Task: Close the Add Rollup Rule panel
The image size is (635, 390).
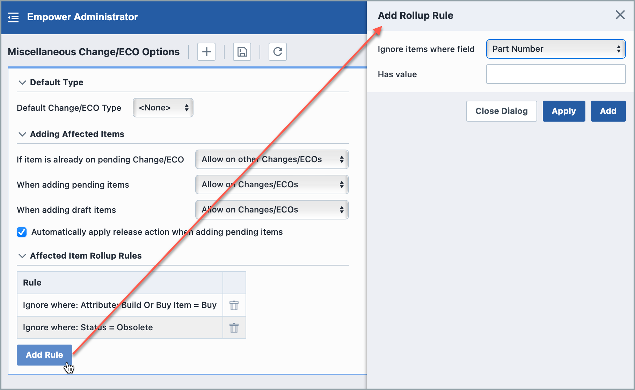Action: click(620, 15)
